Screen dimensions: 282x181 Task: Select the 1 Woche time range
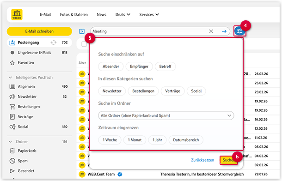pos(110,140)
